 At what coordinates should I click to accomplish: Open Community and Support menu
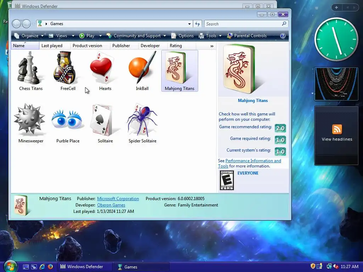[x=136, y=36]
